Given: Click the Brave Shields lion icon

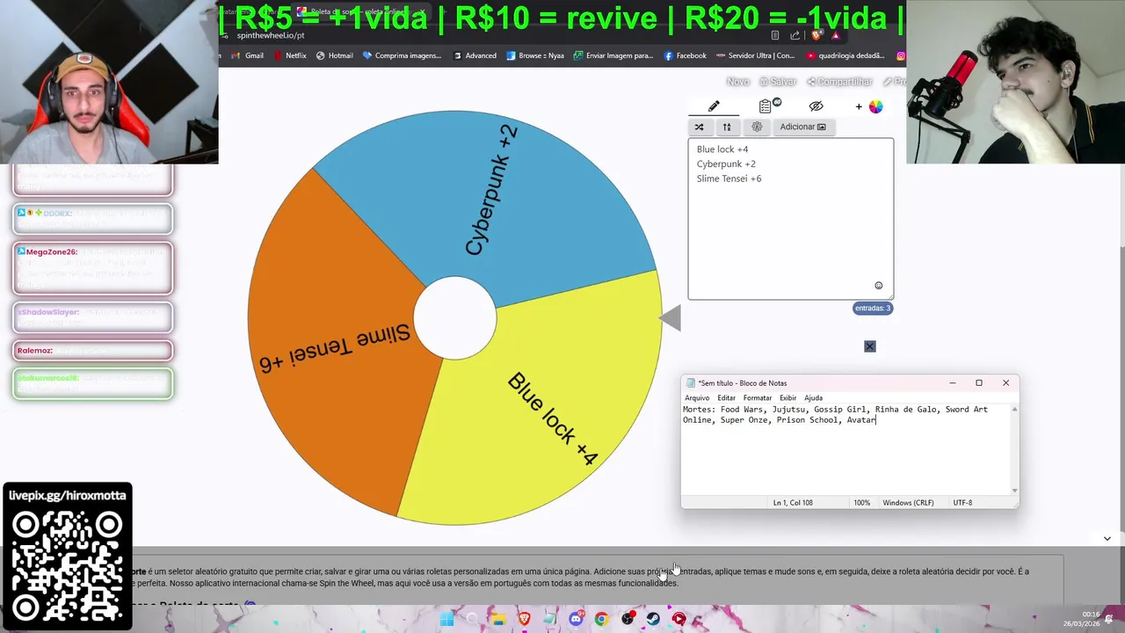Looking at the screenshot, I should [817, 35].
